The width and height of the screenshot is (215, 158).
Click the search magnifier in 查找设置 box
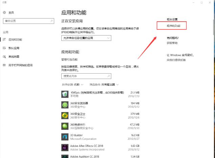[x=51, y=21]
